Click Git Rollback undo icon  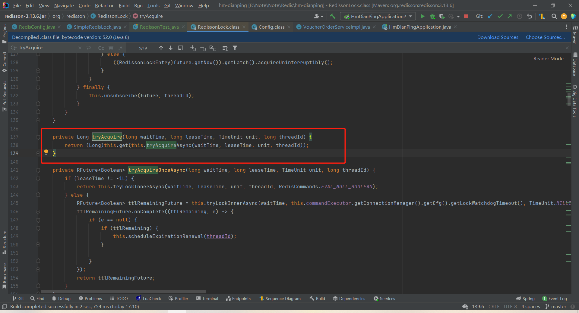(530, 16)
